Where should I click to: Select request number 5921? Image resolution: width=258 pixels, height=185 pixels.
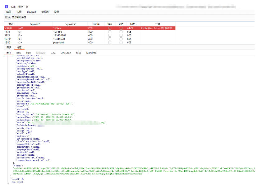tap(7, 35)
